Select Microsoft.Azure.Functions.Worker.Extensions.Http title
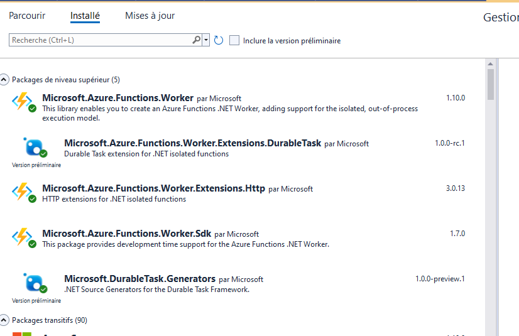The height and width of the screenshot is (336, 519). coord(153,188)
